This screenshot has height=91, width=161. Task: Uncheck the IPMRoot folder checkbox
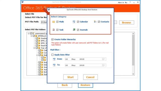(x=34, y=36)
